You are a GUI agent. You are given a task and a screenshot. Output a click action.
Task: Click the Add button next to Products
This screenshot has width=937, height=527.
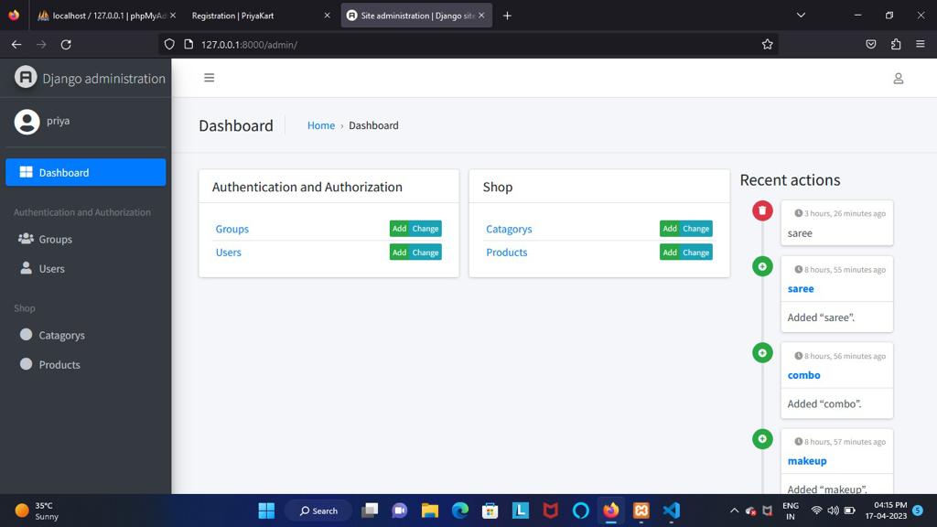pyautogui.click(x=669, y=253)
